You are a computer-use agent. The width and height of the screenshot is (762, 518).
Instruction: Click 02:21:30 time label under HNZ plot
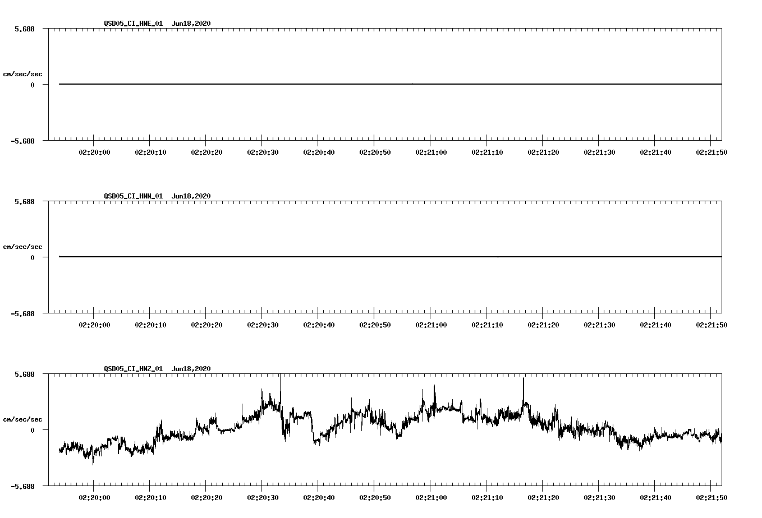(599, 498)
